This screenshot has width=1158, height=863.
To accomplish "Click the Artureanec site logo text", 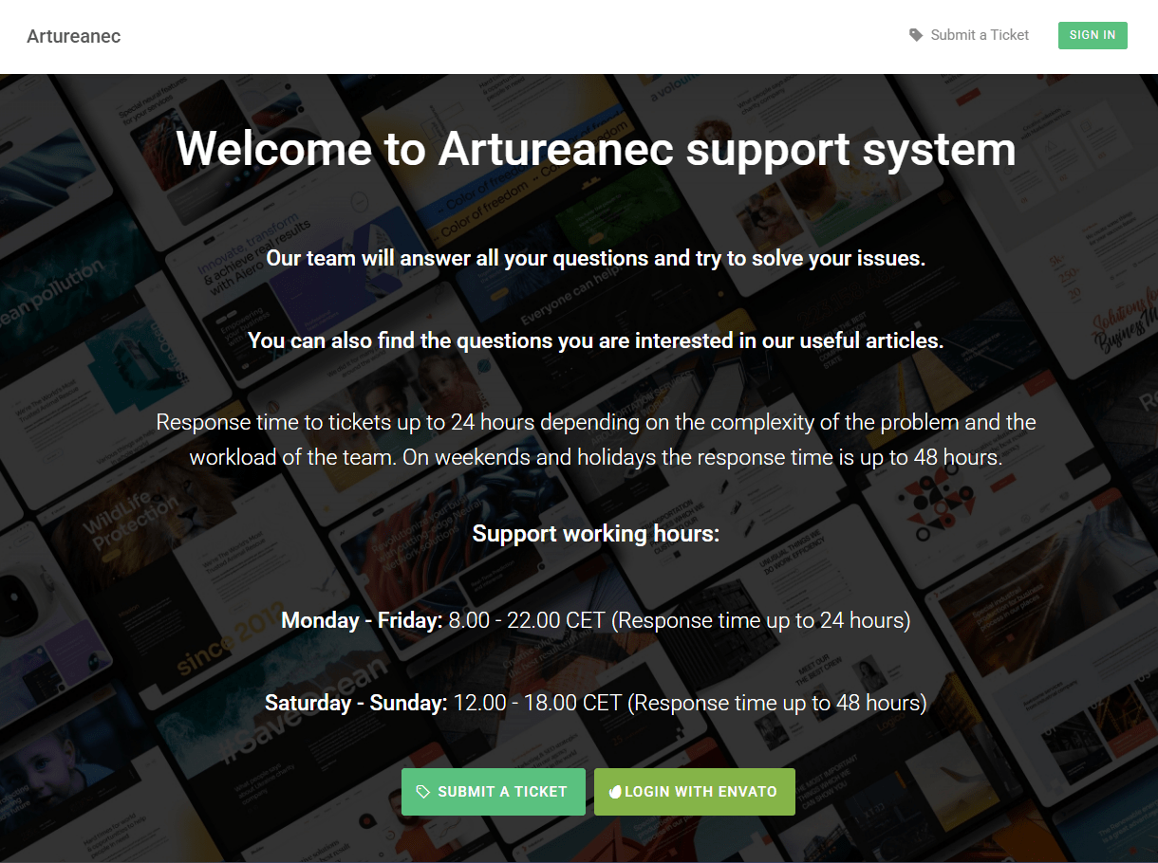I will click(74, 37).
